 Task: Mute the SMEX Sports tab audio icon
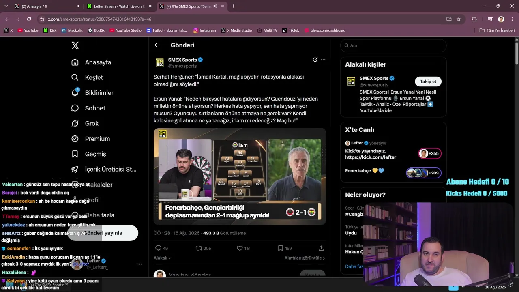215,6
